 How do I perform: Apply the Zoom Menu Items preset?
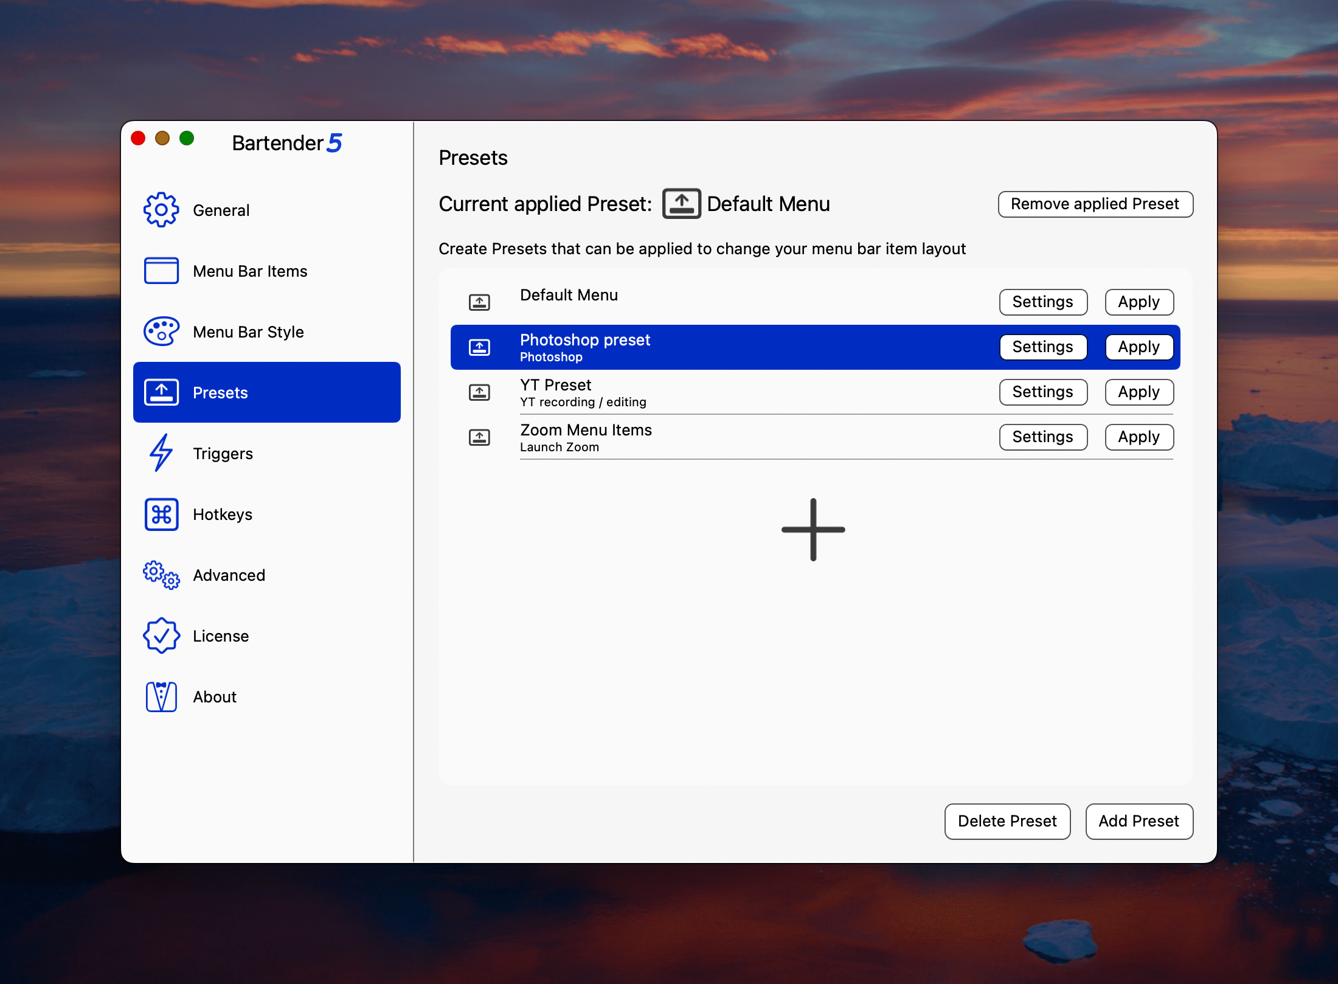1139,437
